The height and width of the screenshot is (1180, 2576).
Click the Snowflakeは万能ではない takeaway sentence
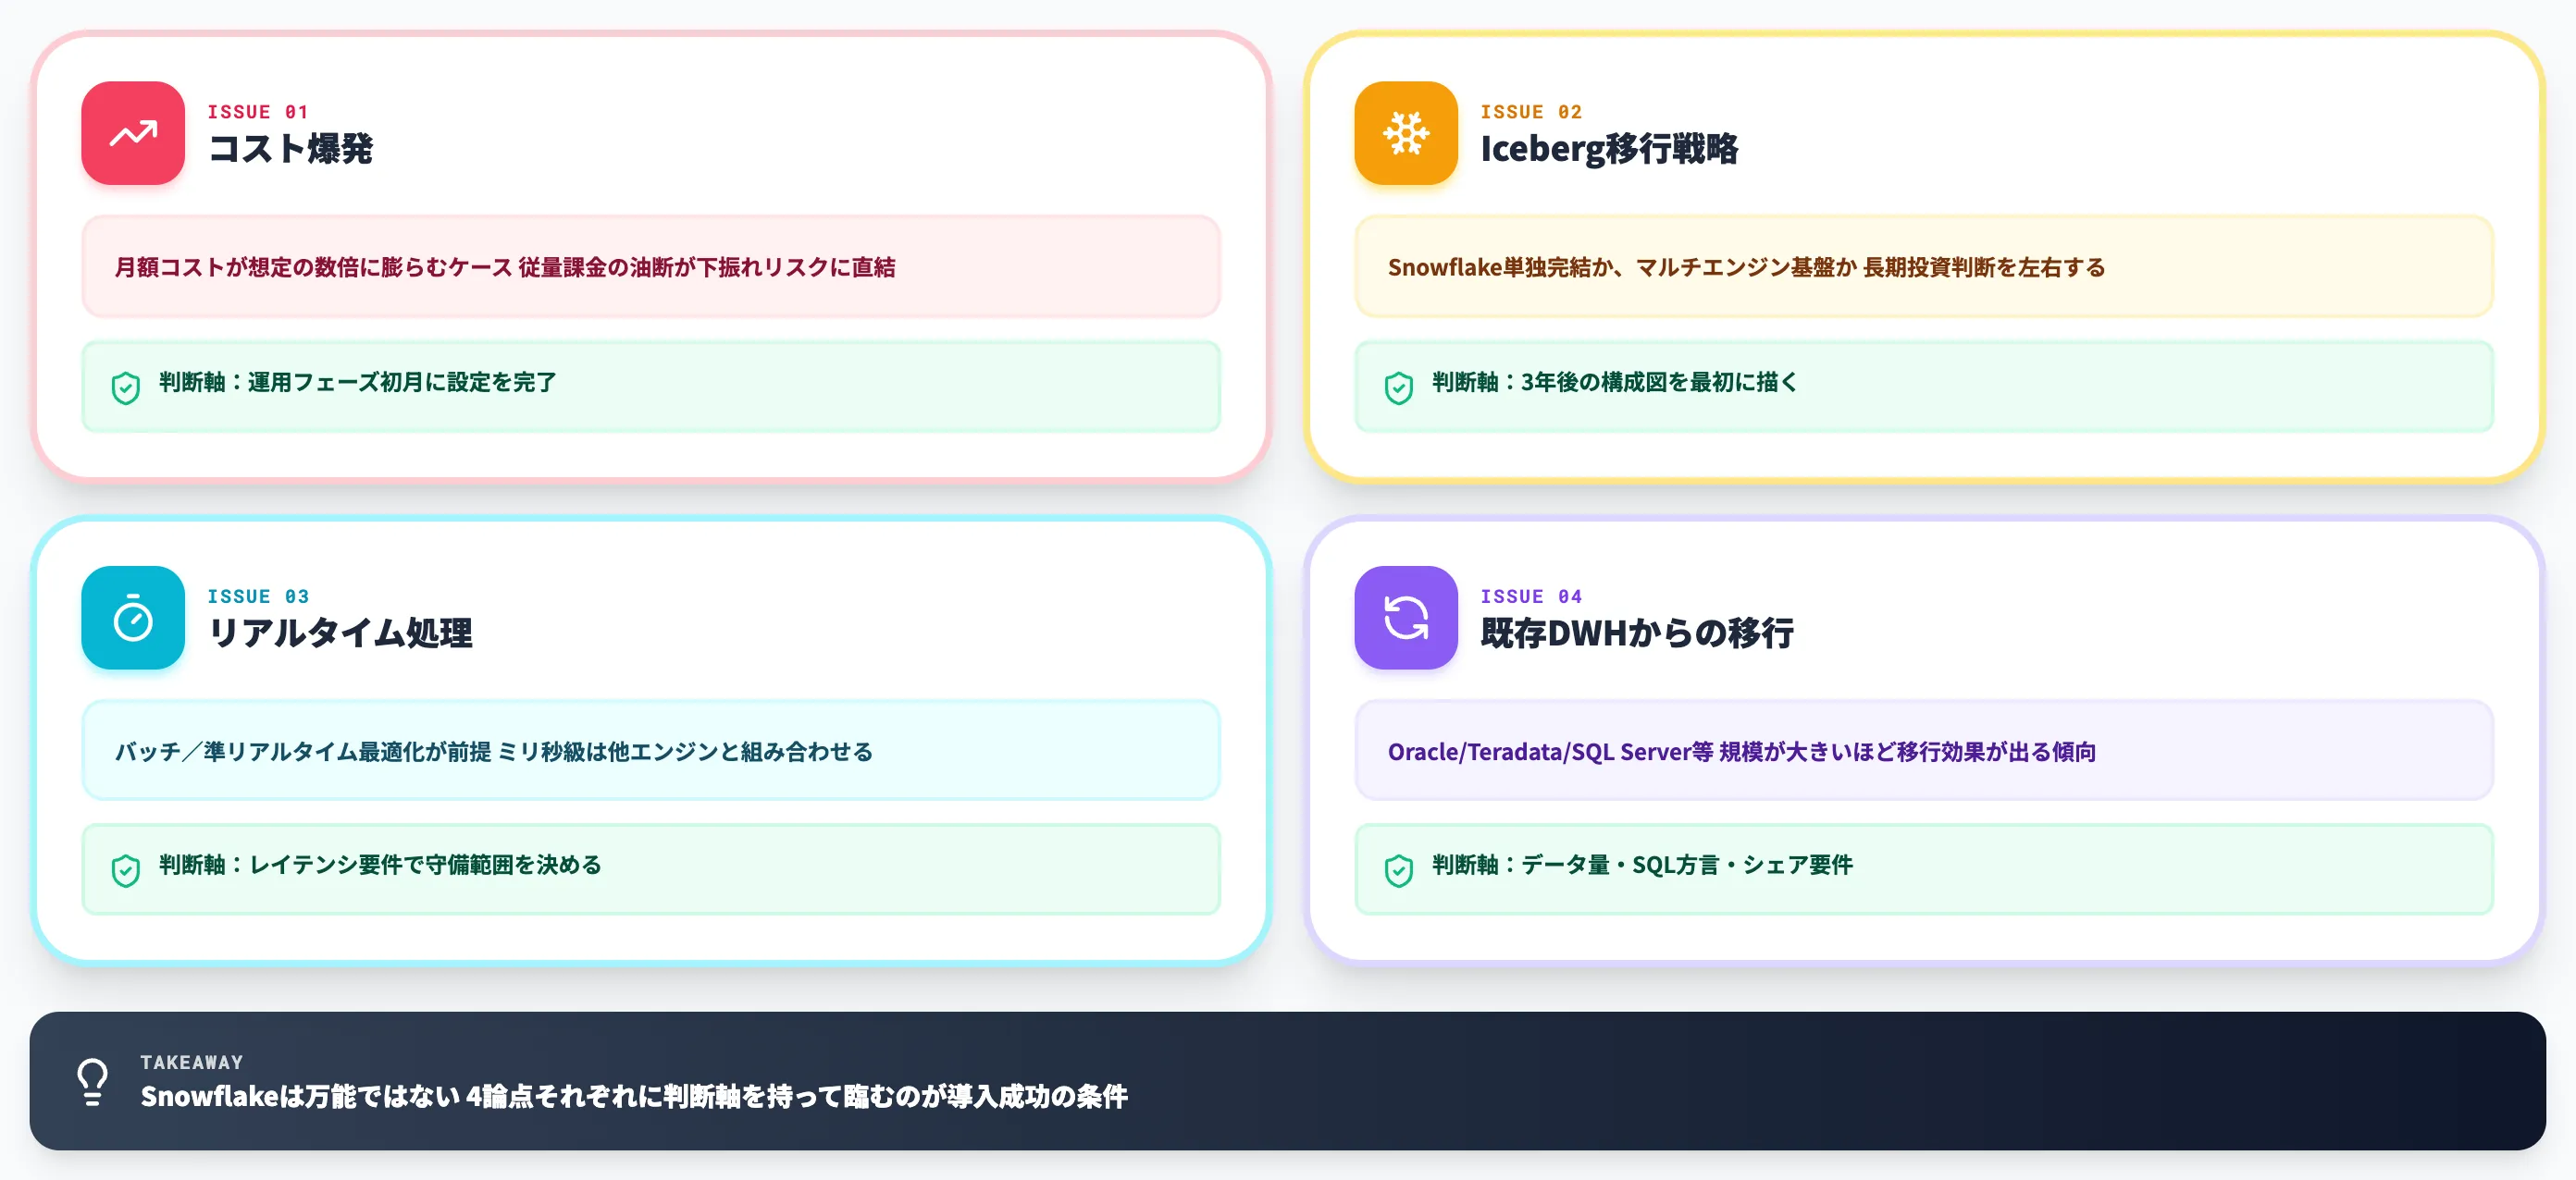[x=634, y=1097]
